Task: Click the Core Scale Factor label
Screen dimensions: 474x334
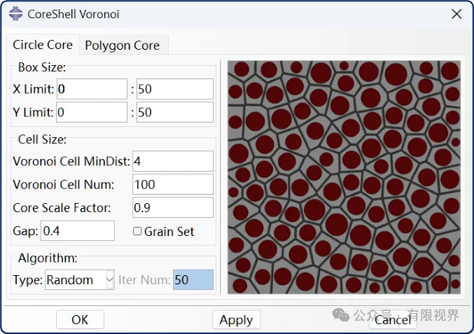Action: click(62, 208)
